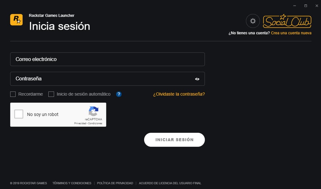Click the Rockstar Games logo icon
The width and height of the screenshot is (321, 189).
pos(16,20)
